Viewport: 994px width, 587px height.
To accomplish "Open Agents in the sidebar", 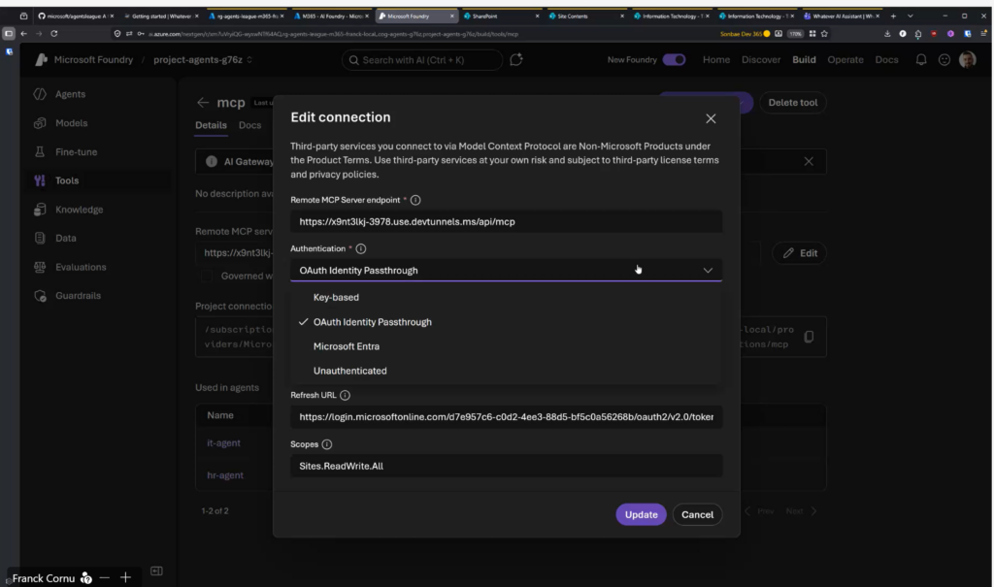I will [x=70, y=94].
